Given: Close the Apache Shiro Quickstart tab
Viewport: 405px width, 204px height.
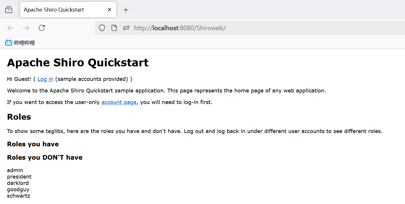Looking at the screenshot, I should pos(110,10).
